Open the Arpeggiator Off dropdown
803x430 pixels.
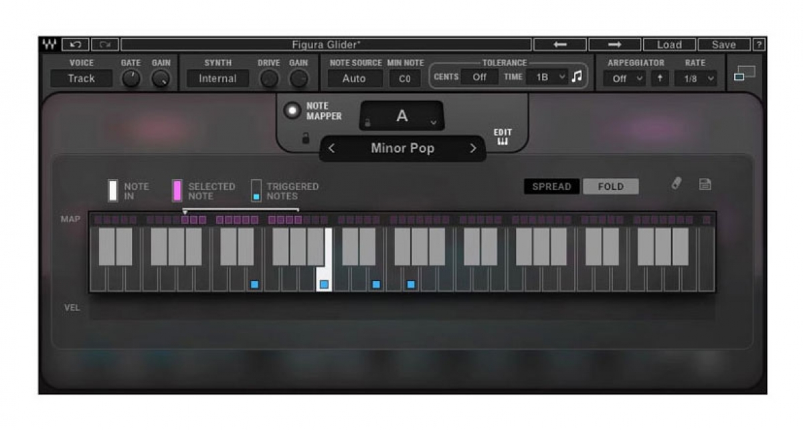click(x=625, y=78)
